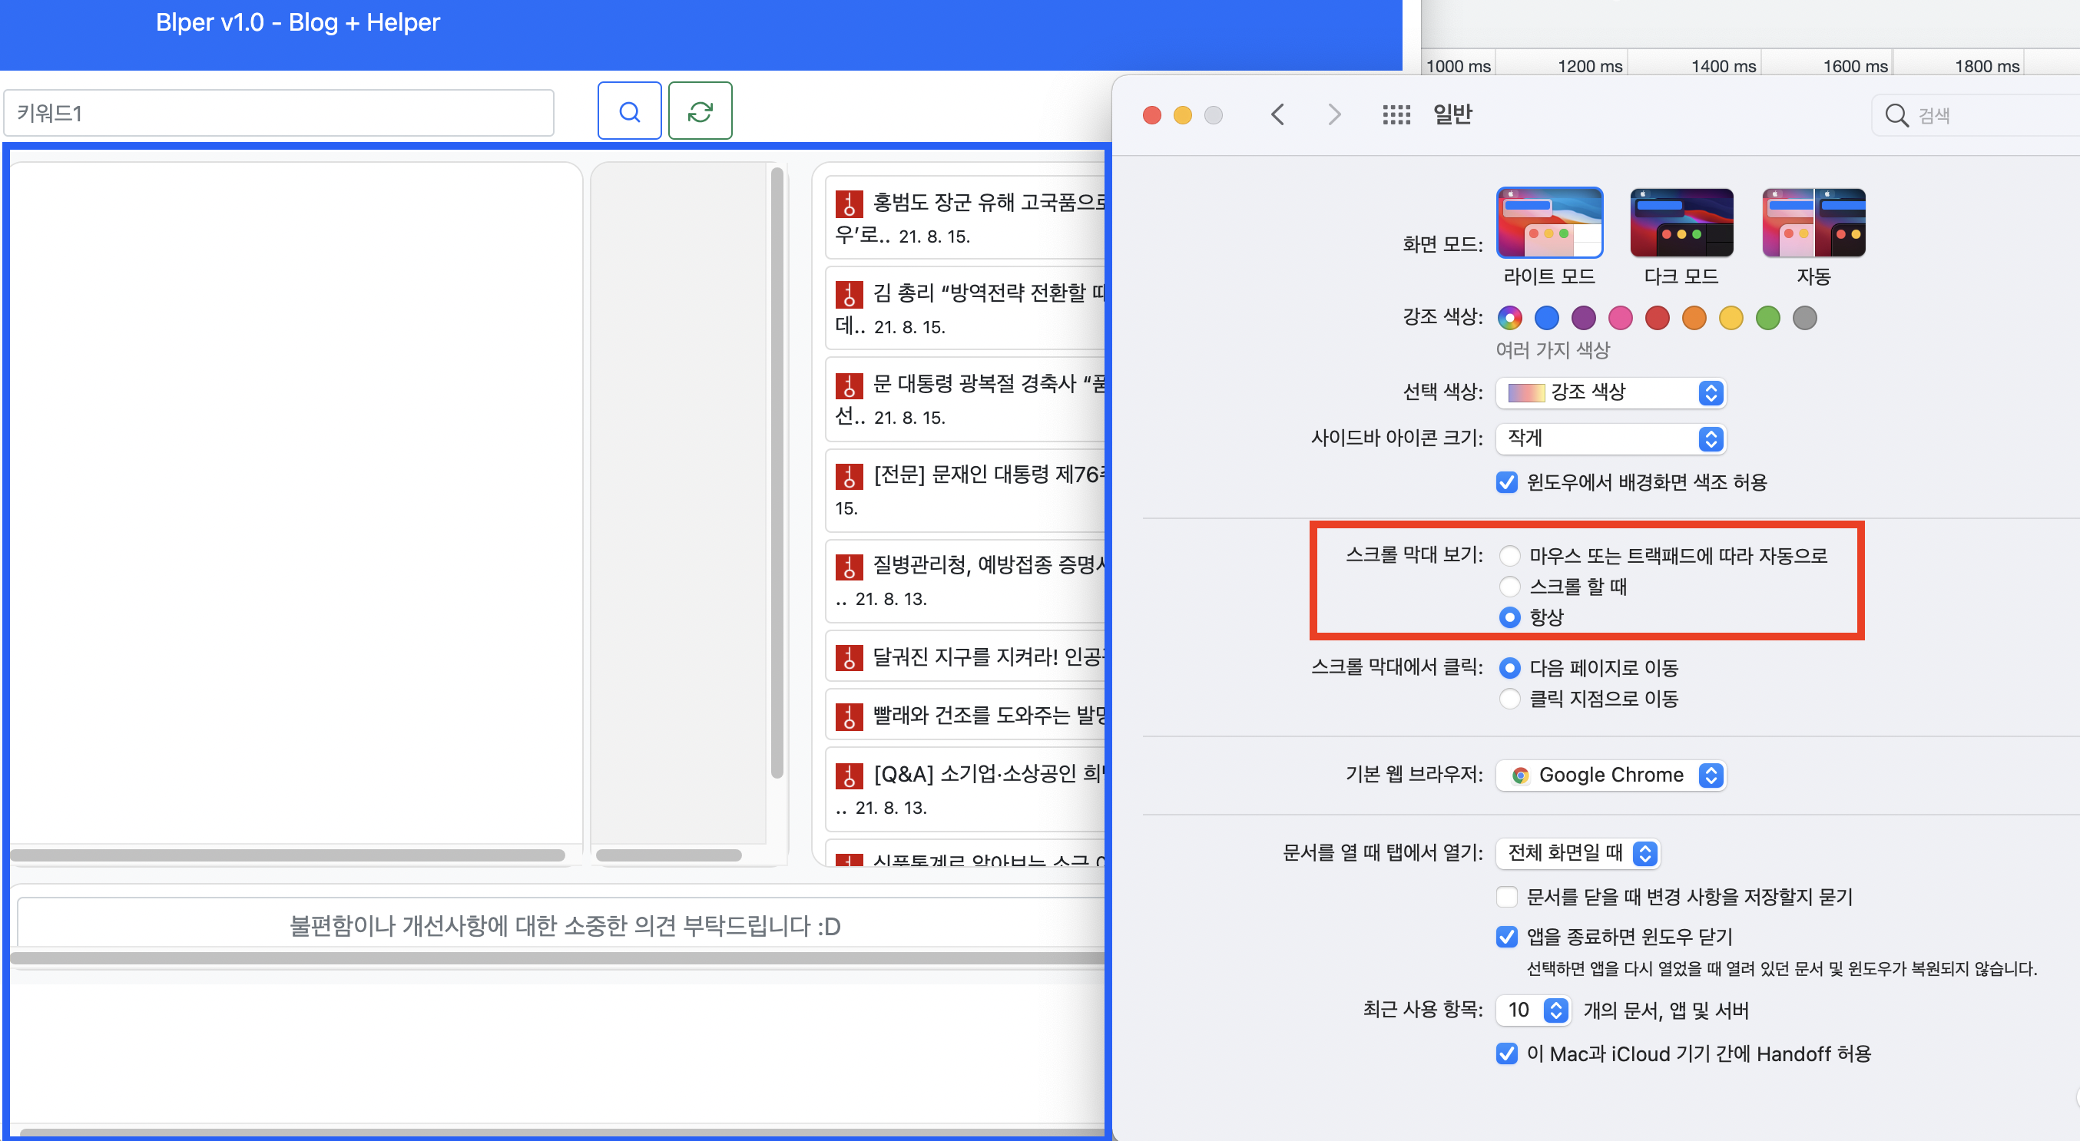The height and width of the screenshot is (1141, 2080).
Task: Show all preferences grid icon
Action: (x=1396, y=114)
